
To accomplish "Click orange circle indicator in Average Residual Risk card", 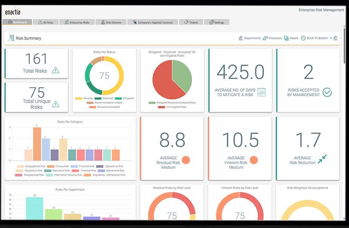I will coord(186,160).
